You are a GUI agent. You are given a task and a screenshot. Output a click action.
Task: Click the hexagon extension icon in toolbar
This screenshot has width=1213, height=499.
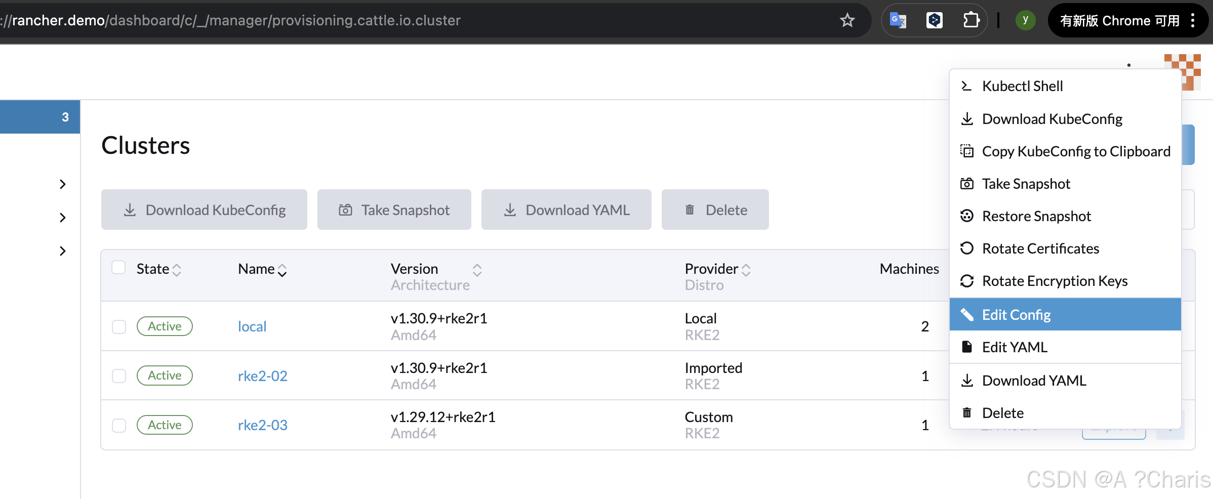pyautogui.click(x=935, y=20)
